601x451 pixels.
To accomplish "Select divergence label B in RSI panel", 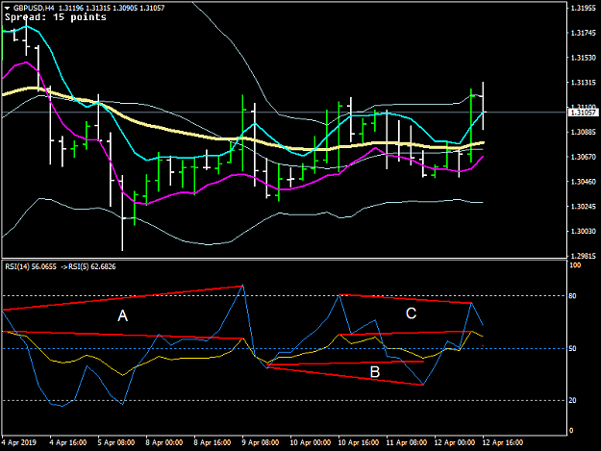I will 374,372.
